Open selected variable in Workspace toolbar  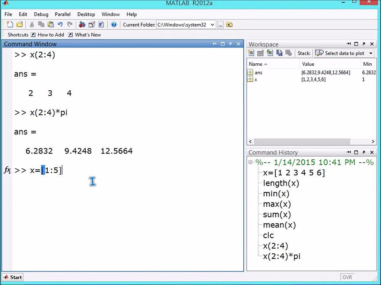[x=260, y=53]
